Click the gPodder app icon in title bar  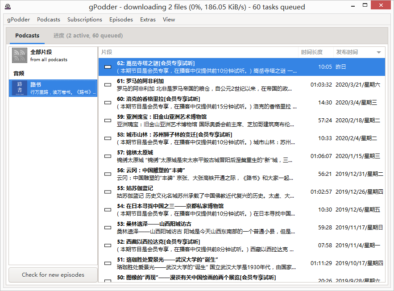click(8, 7)
